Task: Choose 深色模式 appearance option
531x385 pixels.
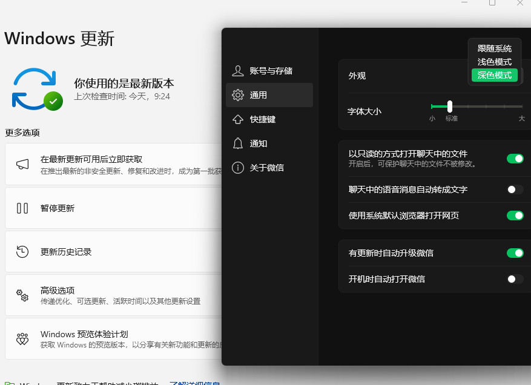Action: 495,75
